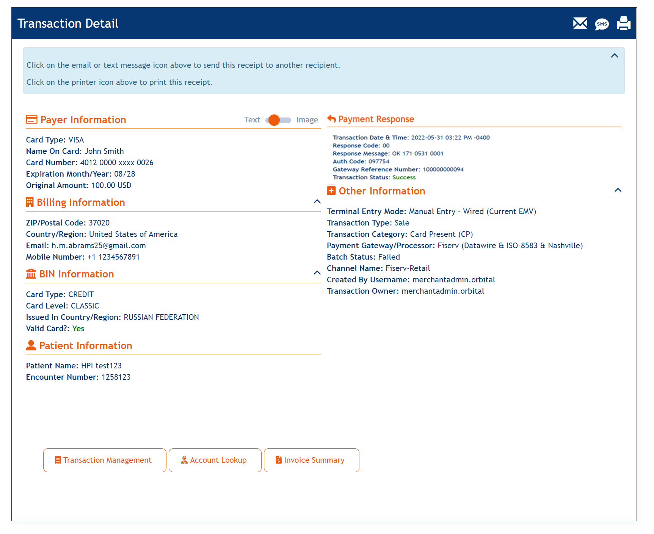Click the Billing Information building icon
This screenshot has height=534, width=654.
(x=30, y=202)
